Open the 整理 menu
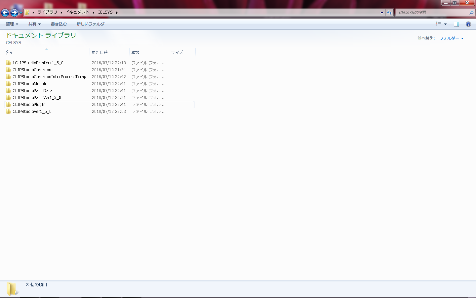Image resolution: width=476 pixels, height=298 pixels. pyautogui.click(x=12, y=24)
